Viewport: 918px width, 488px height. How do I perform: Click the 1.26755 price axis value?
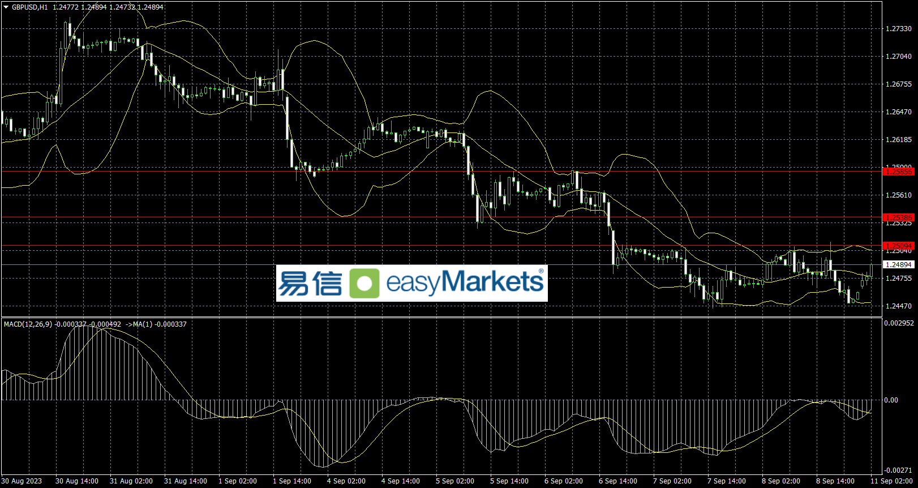point(899,84)
